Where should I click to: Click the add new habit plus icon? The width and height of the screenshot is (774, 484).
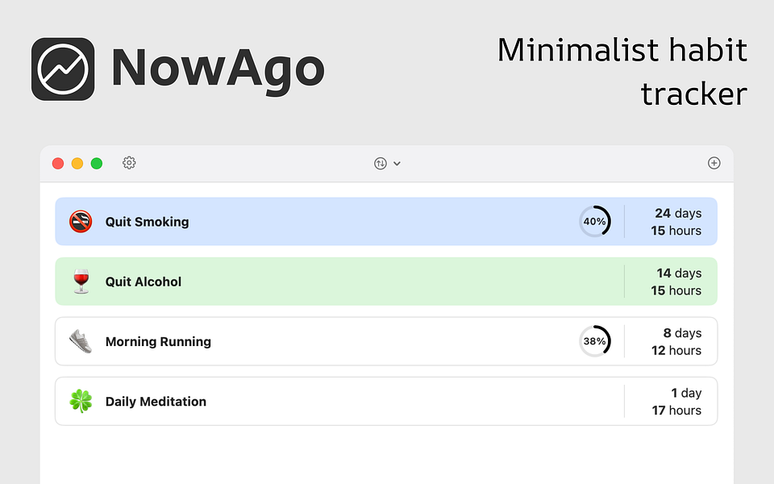(x=714, y=162)
